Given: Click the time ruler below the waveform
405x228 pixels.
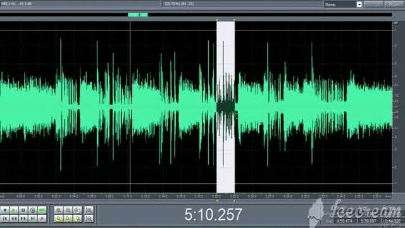Looking at the screenshot, I should (196, 196).
